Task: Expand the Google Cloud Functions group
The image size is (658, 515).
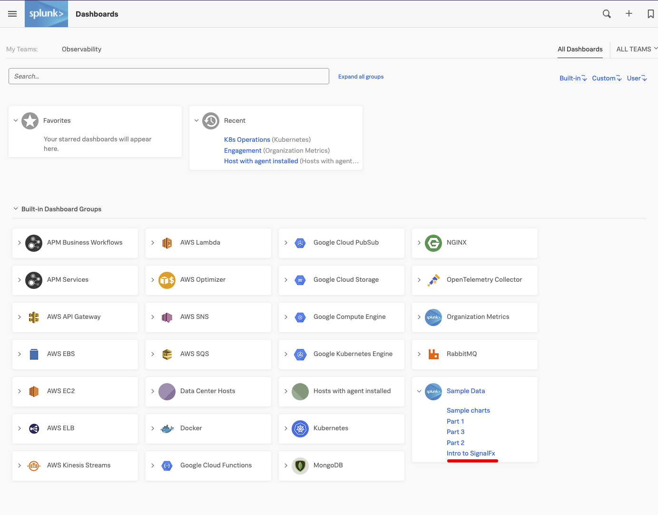Action: click(153, 465)
